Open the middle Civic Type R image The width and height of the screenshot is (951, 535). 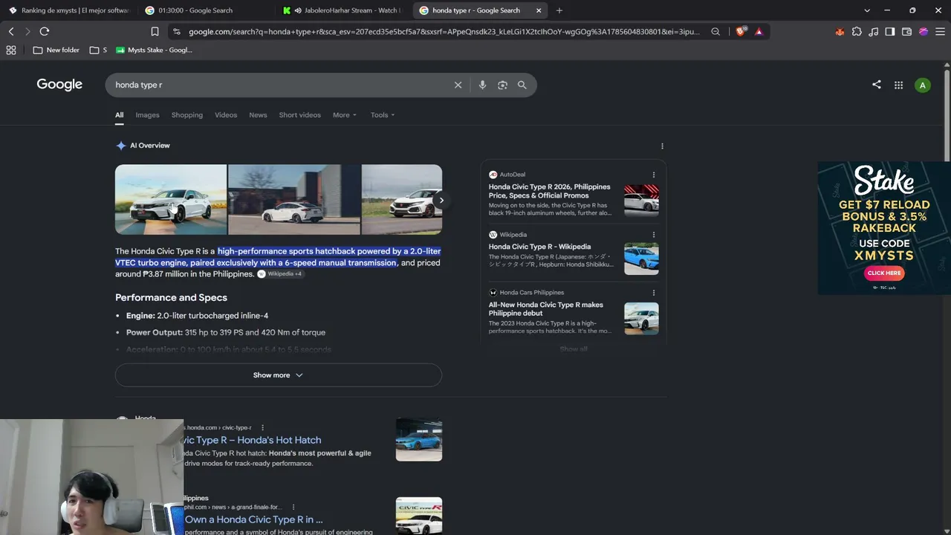(x=294, y=199)
